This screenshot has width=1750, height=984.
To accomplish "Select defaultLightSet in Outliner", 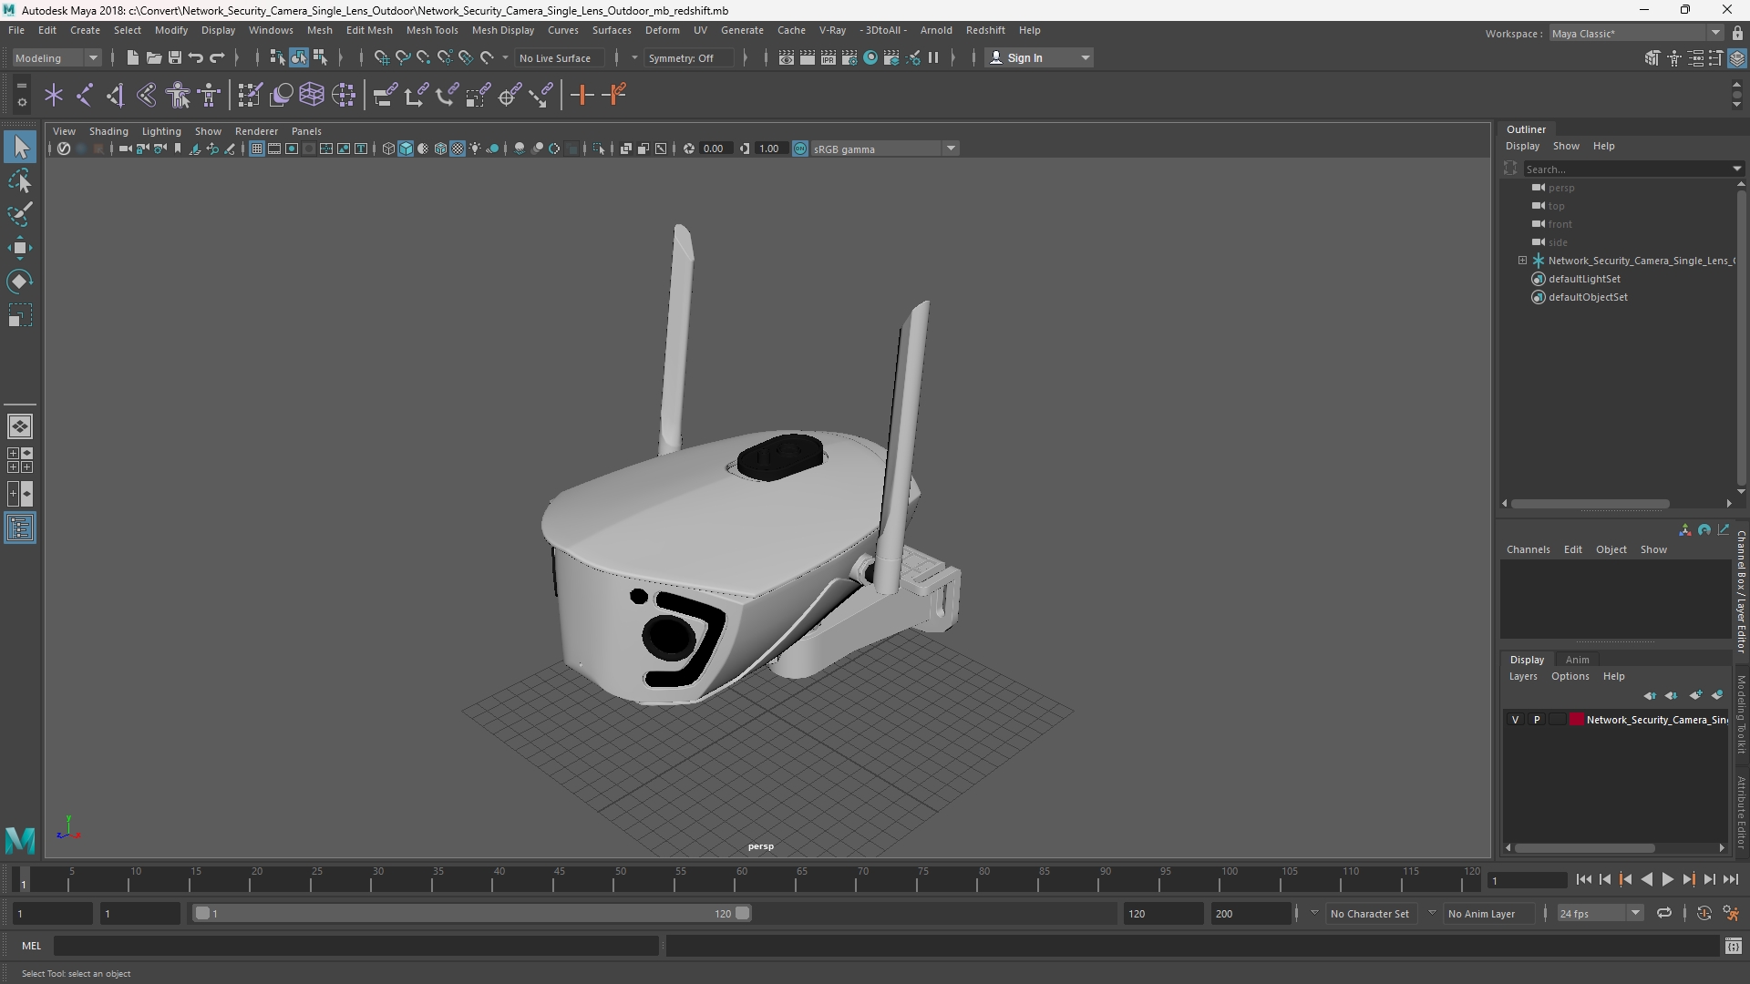I will tap(1584, 279).
